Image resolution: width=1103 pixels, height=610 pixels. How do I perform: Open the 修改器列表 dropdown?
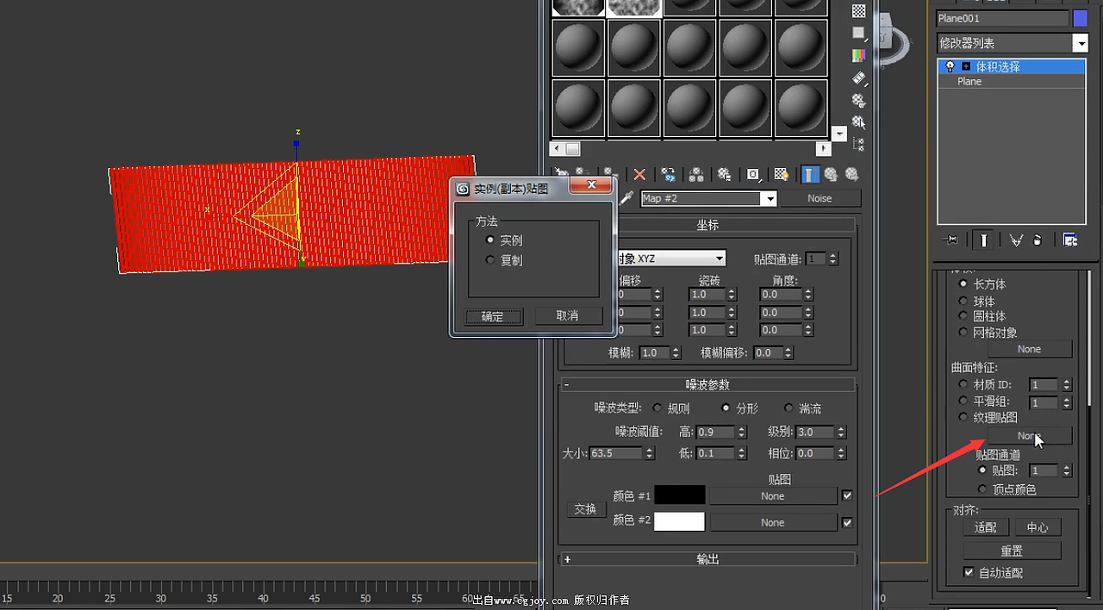[x=1080, y=42]
